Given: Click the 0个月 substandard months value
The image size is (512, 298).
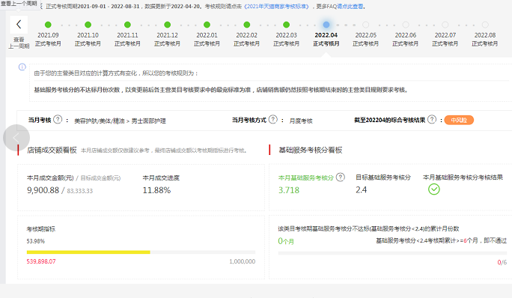Looking at the screenshot, I should [286, 241].
